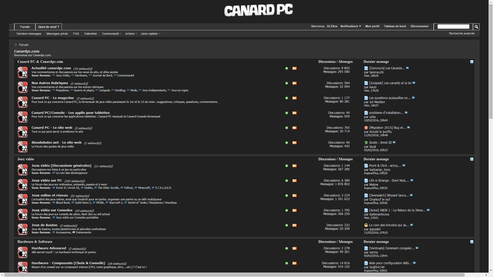This screenshot has width=493, height=277.
Task: Click forum mascot icon for Canard PC - Le site web
Action: [23, 132]
